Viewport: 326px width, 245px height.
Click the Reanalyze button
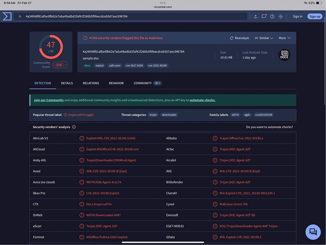tap(239, 38)
